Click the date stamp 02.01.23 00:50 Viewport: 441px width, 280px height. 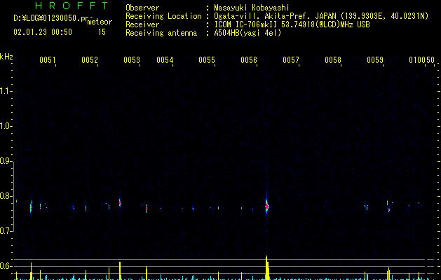pos(43,32)
